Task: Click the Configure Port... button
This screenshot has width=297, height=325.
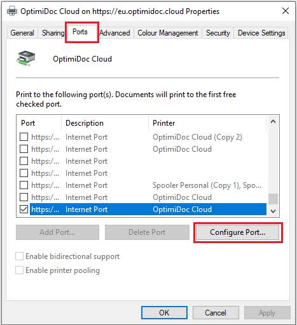Action: (x=237, y=232)
